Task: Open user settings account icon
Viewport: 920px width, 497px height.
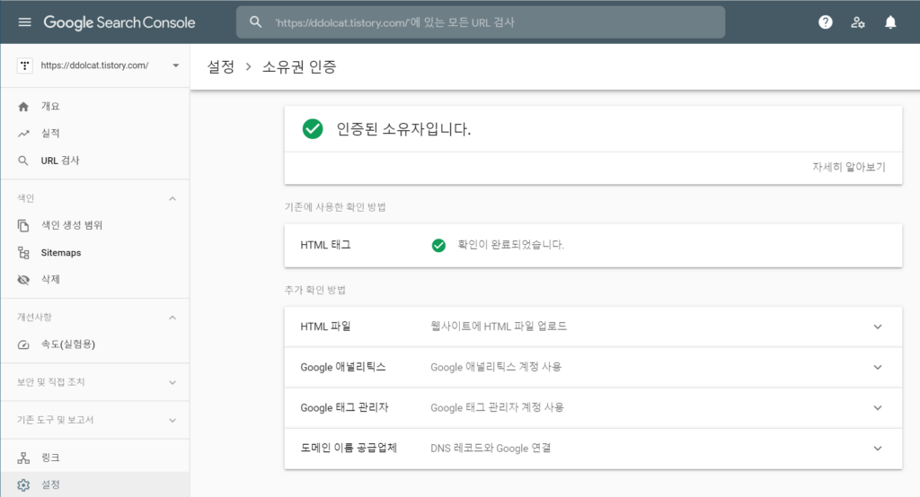Action: 858,22
